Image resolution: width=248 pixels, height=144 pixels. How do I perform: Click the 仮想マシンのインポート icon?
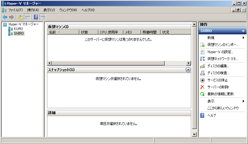point(202,45)
